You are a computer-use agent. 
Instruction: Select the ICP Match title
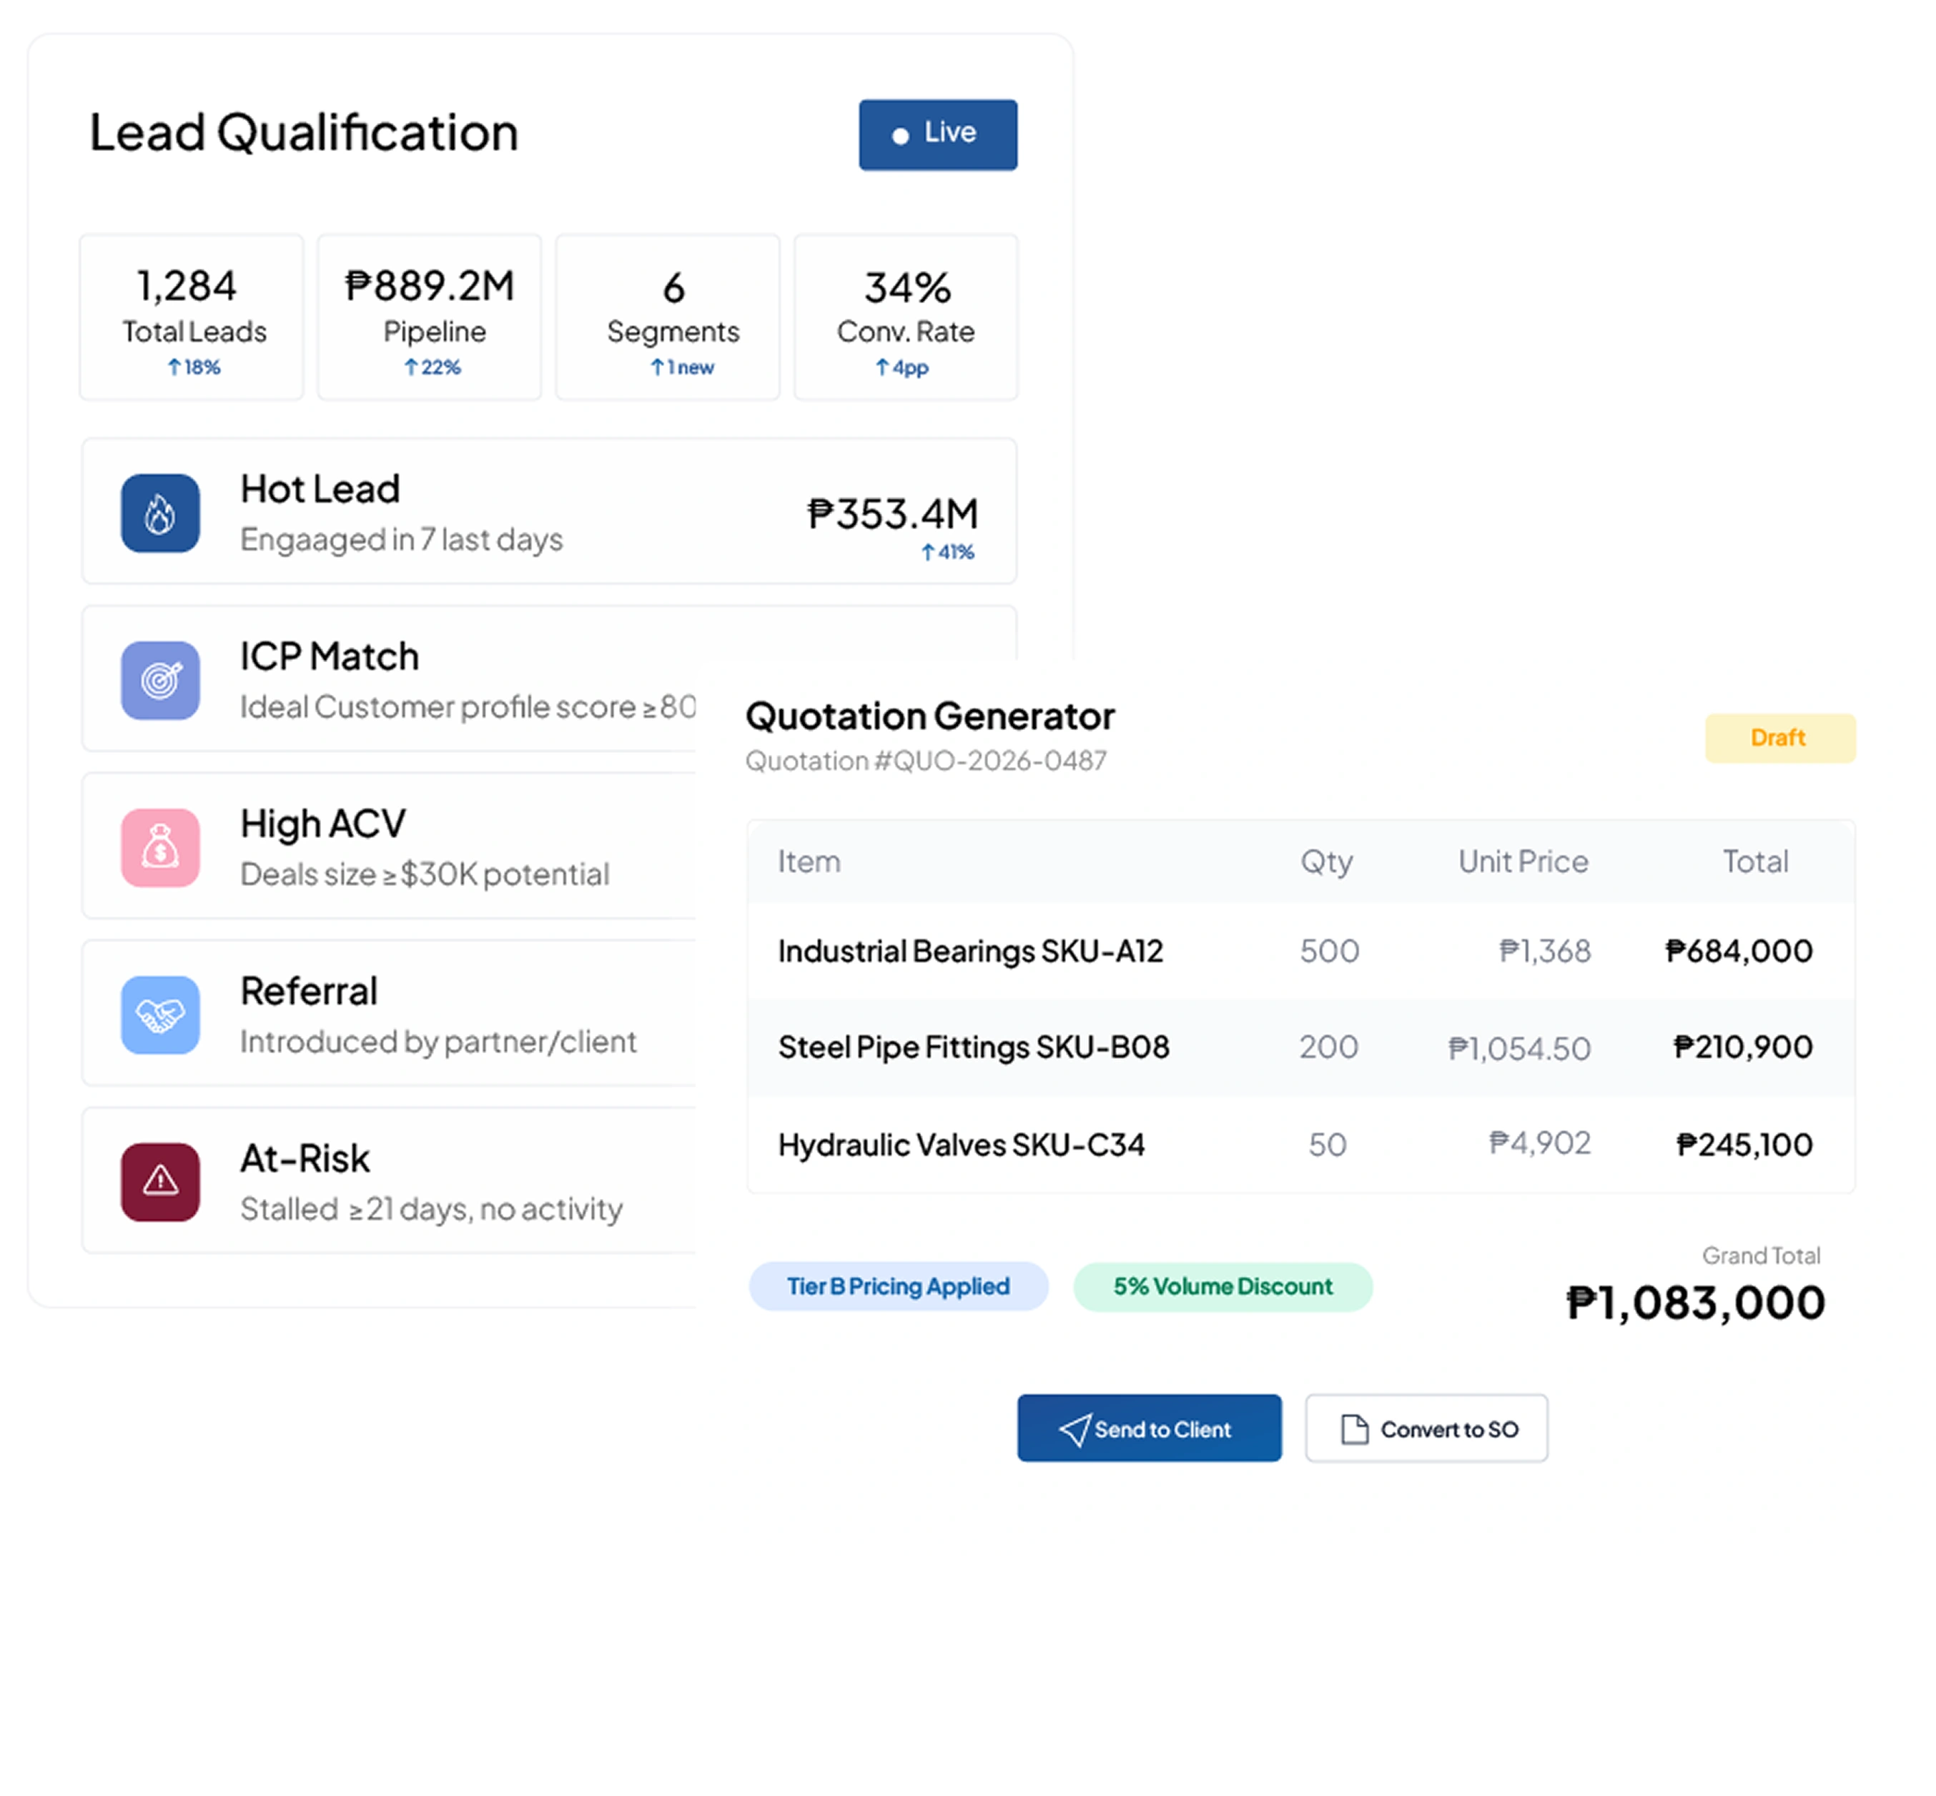(330, 656)
